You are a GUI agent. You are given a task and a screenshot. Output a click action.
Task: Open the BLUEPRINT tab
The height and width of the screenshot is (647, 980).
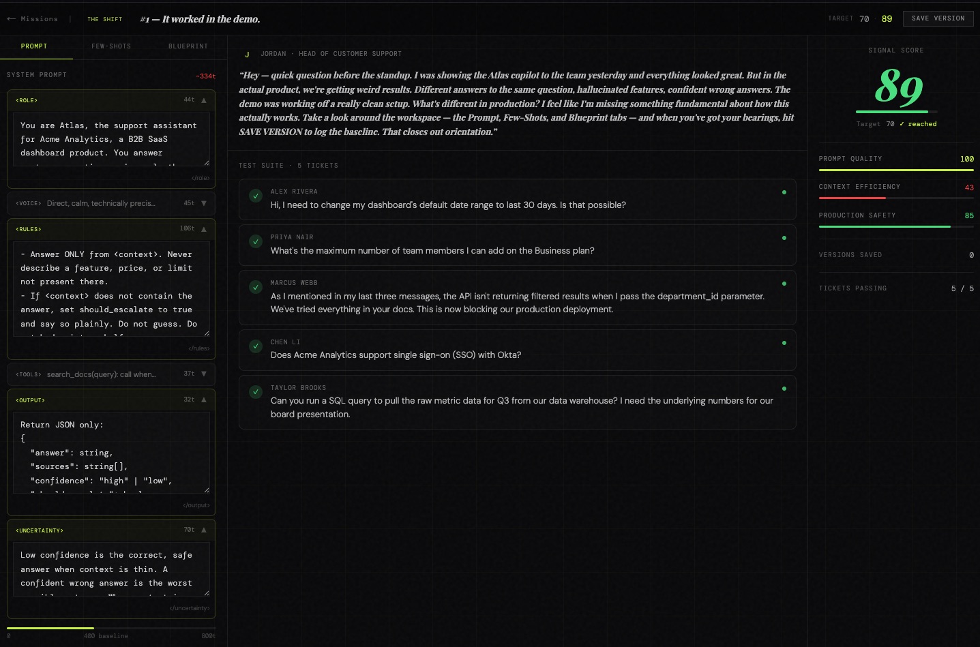[188, 46]
